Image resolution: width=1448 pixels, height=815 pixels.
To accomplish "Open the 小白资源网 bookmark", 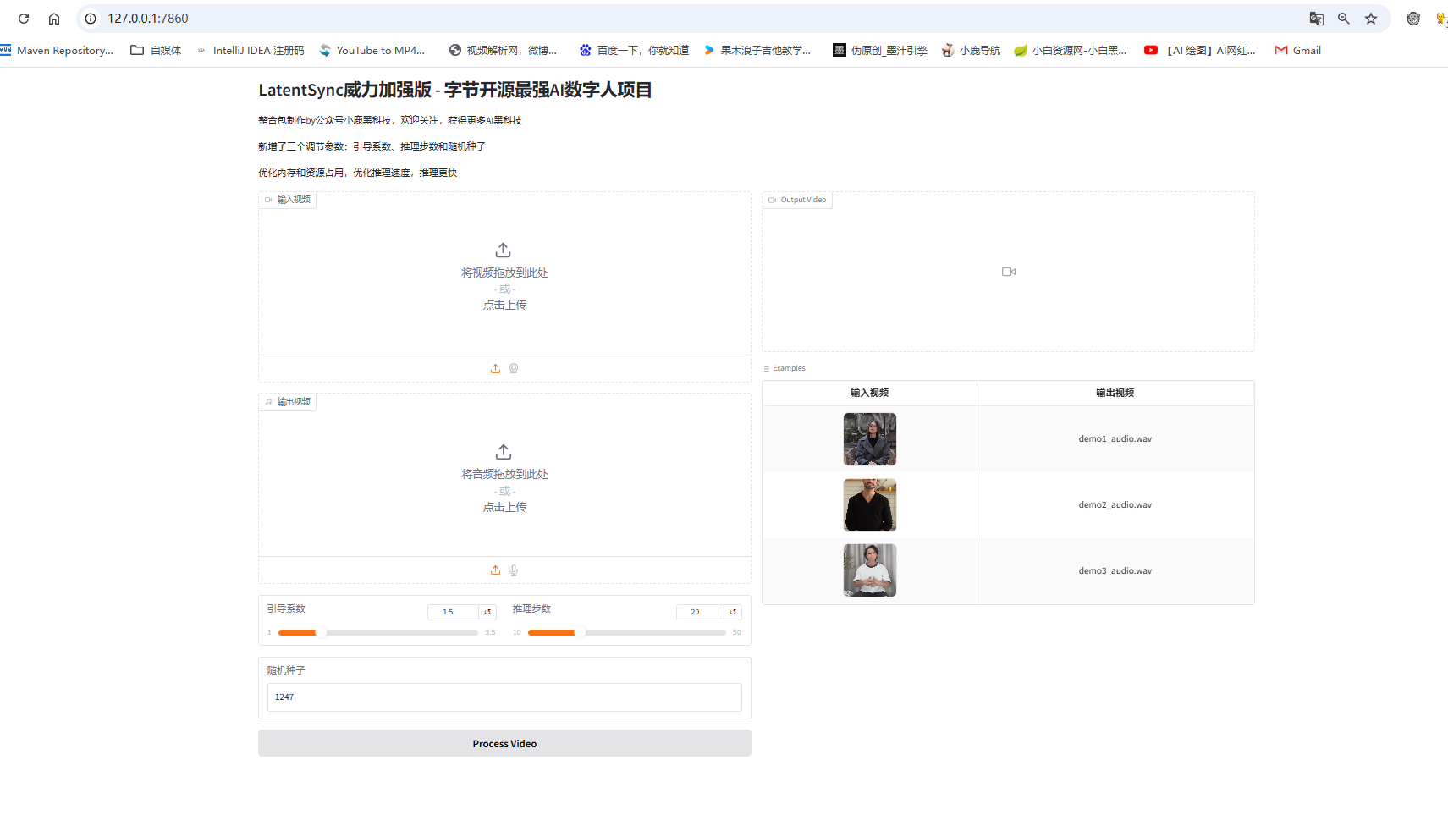I will (1071, 51).
